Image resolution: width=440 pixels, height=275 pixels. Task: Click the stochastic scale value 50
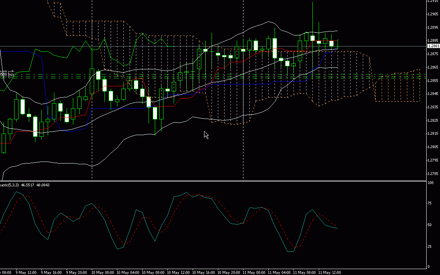430,225
